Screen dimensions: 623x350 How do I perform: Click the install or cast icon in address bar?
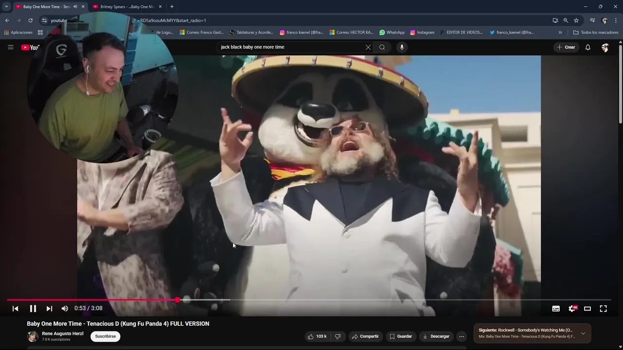[x=555, y=20]
